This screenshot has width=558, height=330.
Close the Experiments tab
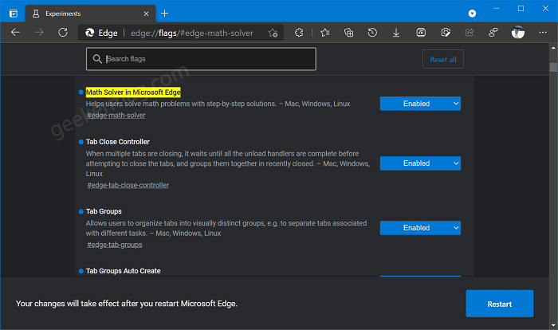coord(146,14)
